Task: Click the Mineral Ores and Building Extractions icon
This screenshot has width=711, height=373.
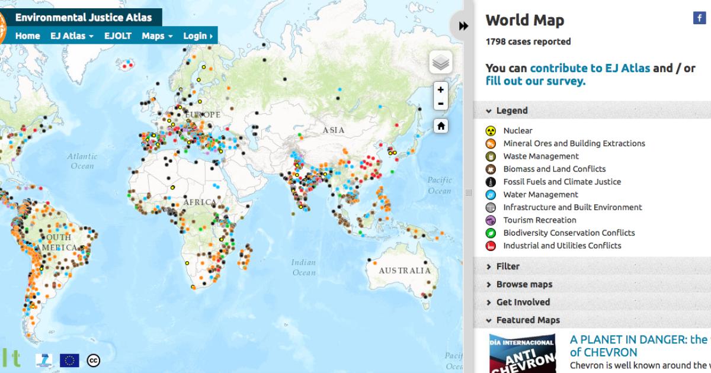Action: [x=491, y=143]
